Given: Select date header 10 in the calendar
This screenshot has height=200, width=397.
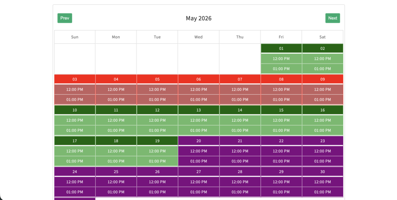Looking at the screenshot, I should [75, 110].
